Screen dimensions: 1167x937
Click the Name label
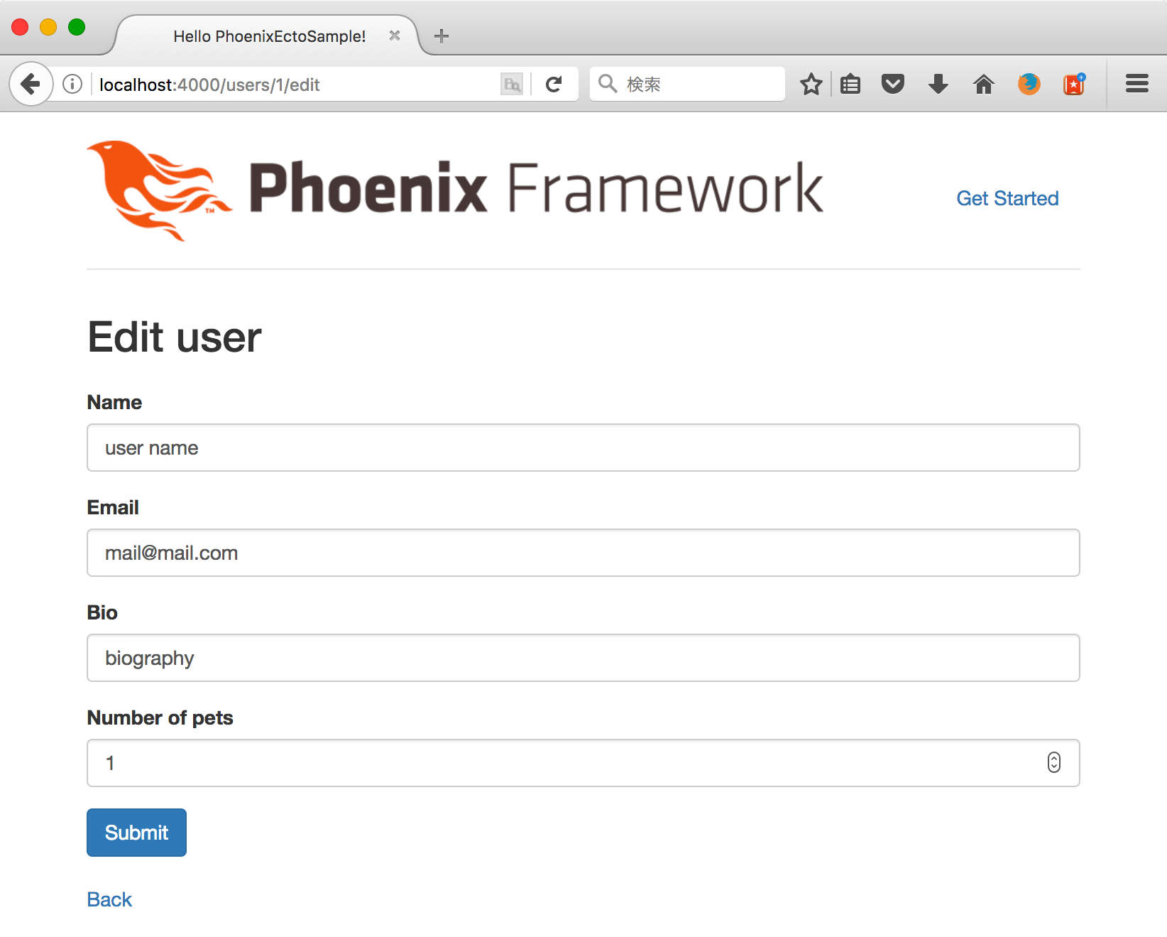pos(114,402)
